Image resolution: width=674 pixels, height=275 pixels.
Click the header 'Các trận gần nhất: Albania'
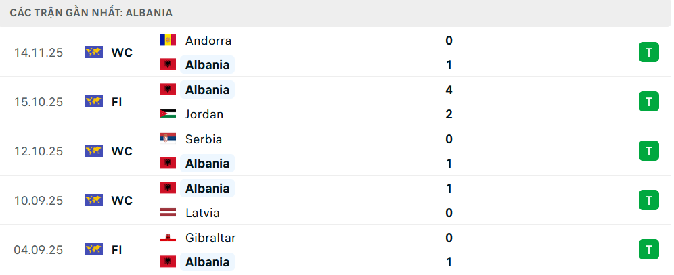[x=91, y=13]
